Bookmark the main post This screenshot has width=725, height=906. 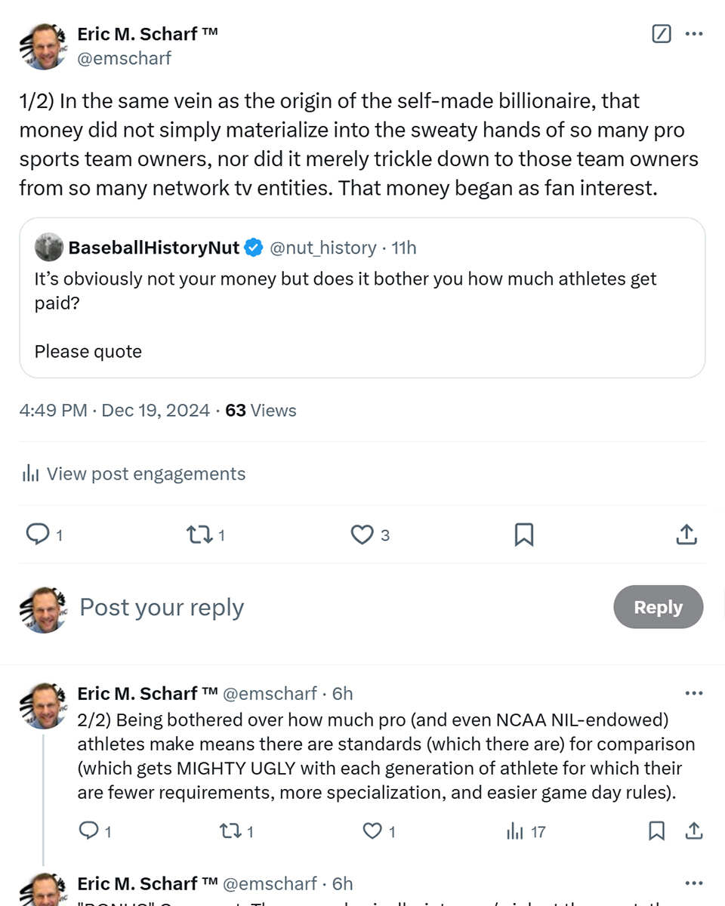point(523,535)
